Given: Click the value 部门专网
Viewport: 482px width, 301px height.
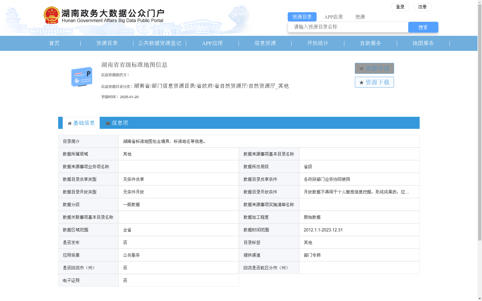Looking at the screenshot, I should (312, 255).
